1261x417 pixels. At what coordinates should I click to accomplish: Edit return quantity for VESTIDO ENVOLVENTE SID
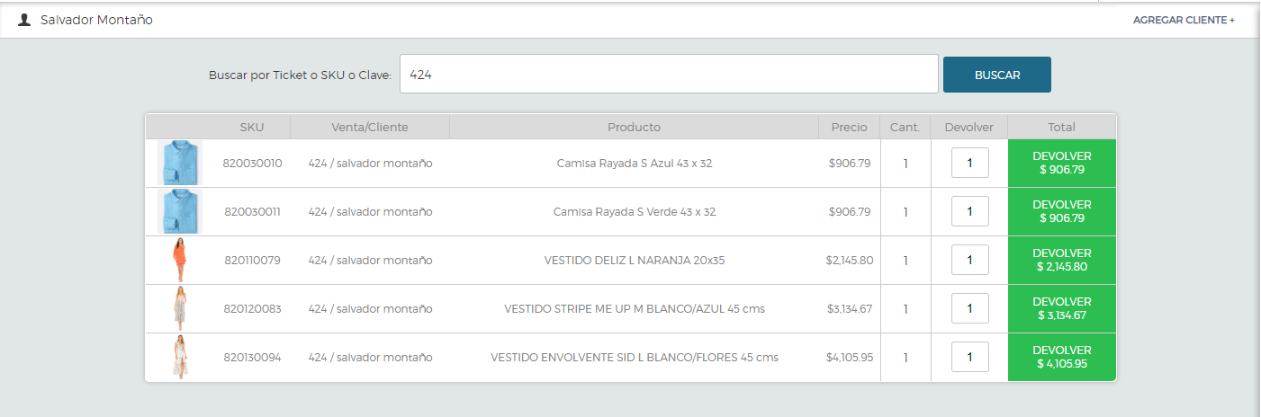click(969, 357)
